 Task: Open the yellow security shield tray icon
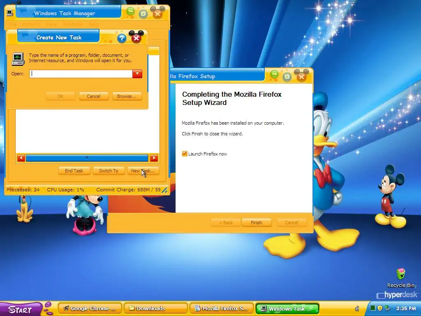380,308
